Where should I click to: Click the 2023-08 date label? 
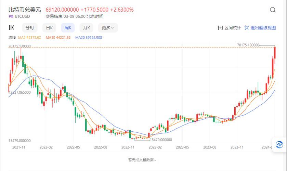210,147
